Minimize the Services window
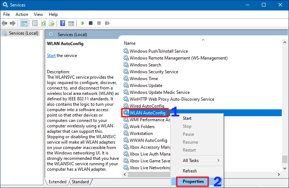 (247, 5)
